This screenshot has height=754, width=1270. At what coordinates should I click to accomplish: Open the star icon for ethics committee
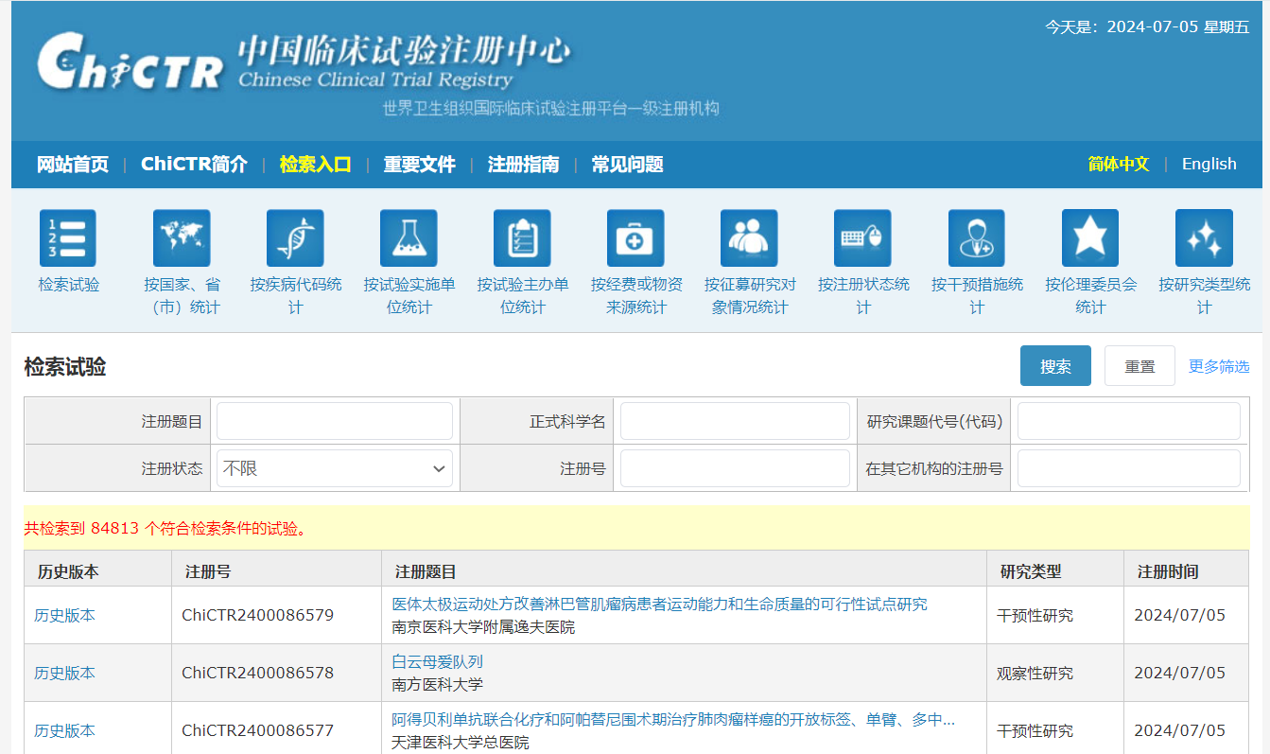tap(1089, 238)
